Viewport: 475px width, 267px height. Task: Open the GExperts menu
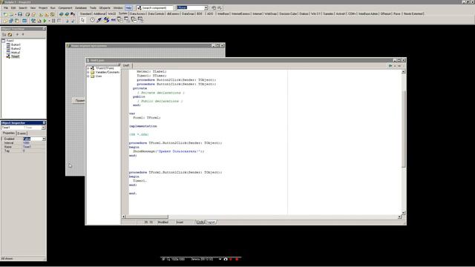pos(105,8)
